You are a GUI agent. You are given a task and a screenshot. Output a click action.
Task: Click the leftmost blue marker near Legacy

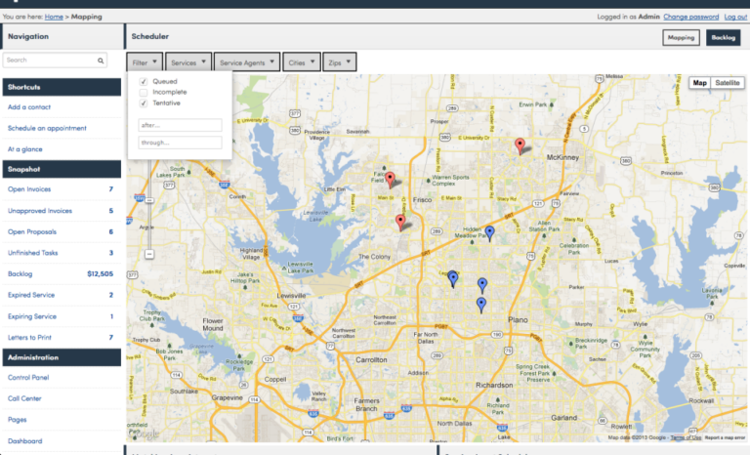tap(452, 278)
